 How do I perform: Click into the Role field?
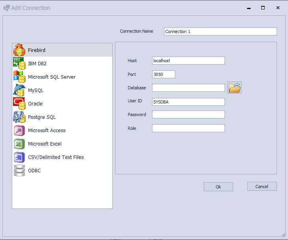click(188, 128)
